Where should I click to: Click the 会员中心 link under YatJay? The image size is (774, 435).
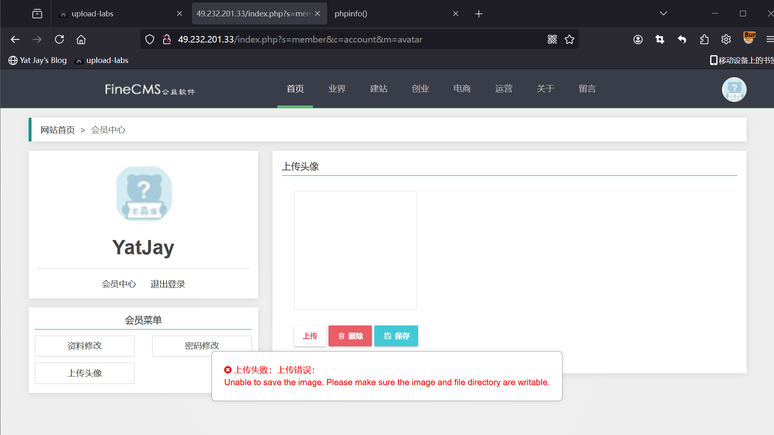click(x=119, y=284)
